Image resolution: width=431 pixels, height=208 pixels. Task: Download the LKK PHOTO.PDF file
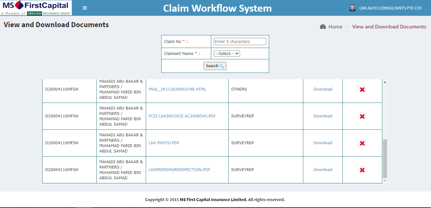click(x=323, y=143)
